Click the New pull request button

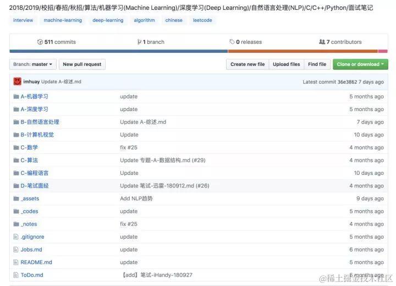82,64
